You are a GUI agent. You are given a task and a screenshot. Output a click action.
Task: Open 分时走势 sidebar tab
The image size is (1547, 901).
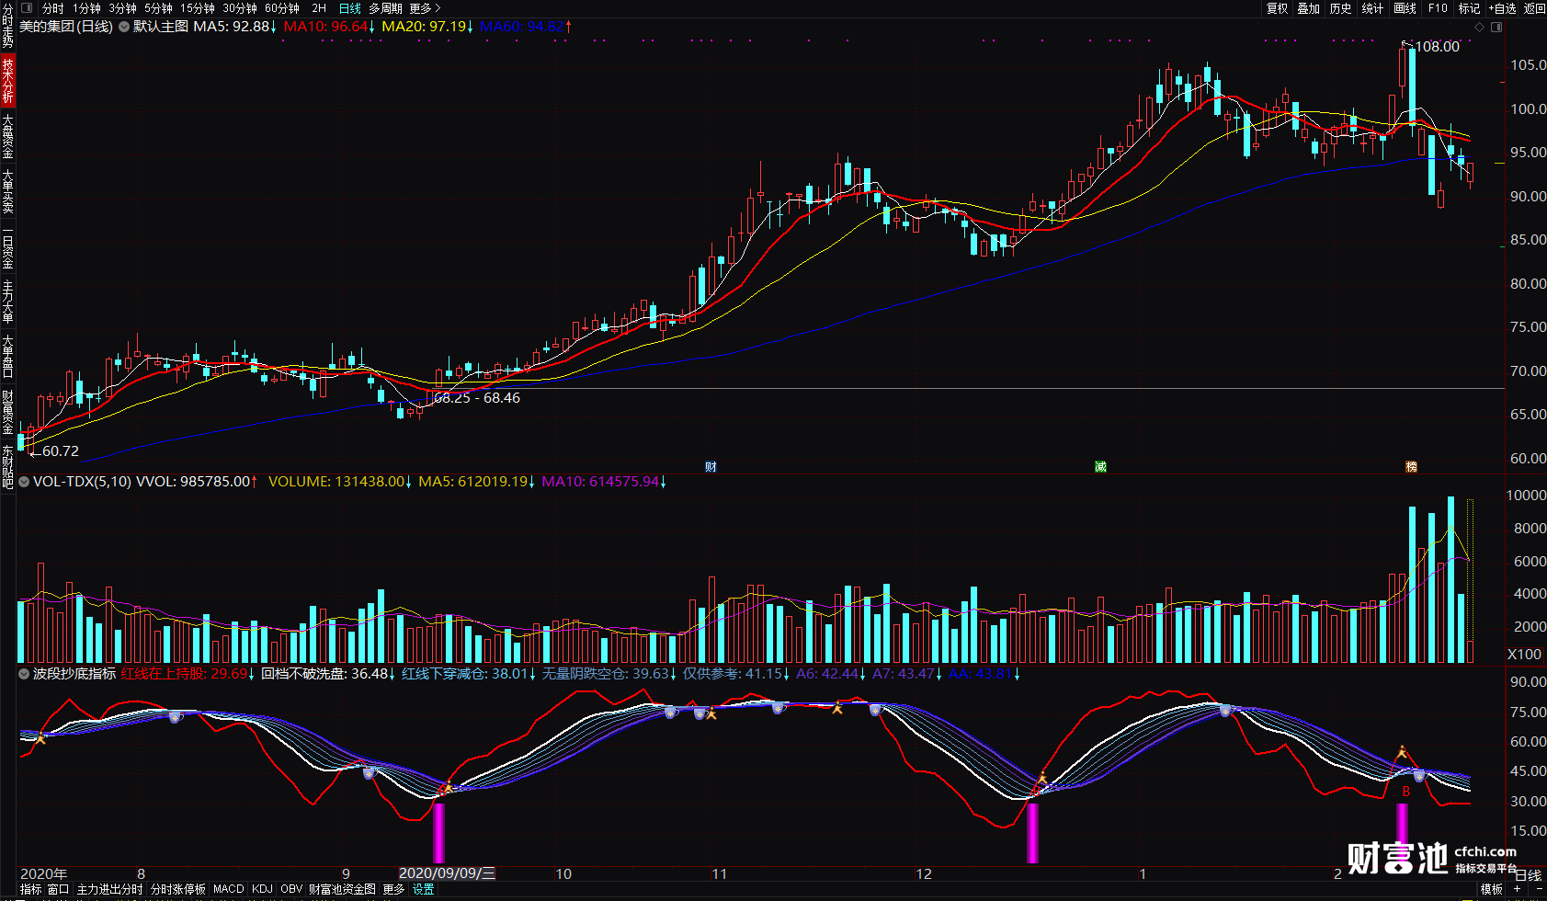coord(7,26)
